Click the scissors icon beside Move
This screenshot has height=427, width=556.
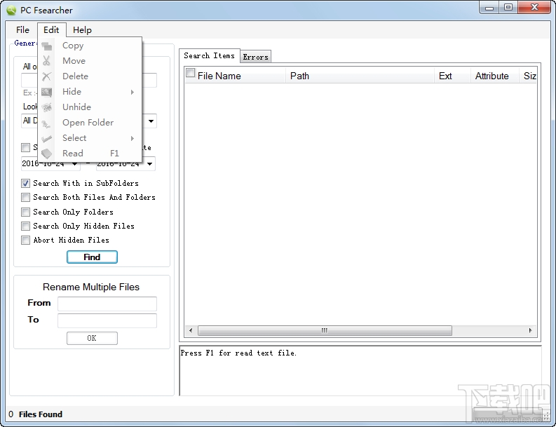coord(46,61)
